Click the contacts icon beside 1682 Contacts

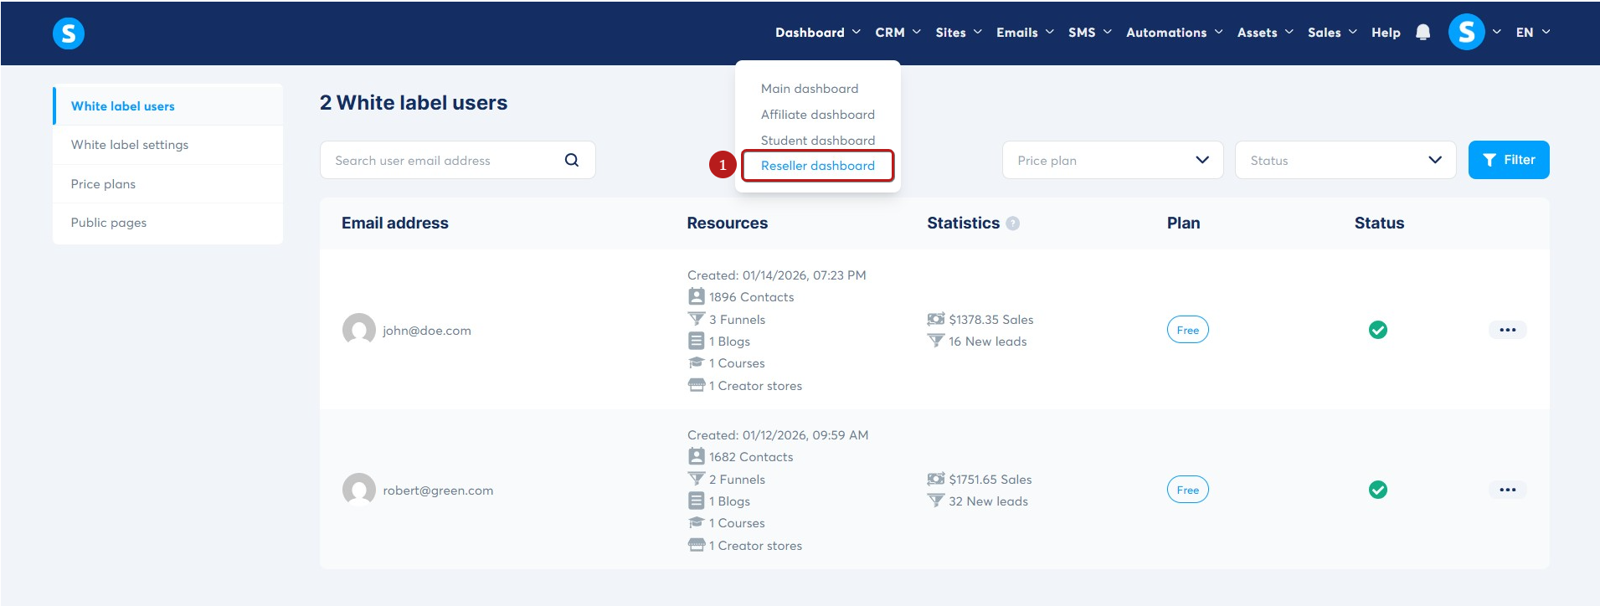tap(697, 456)
